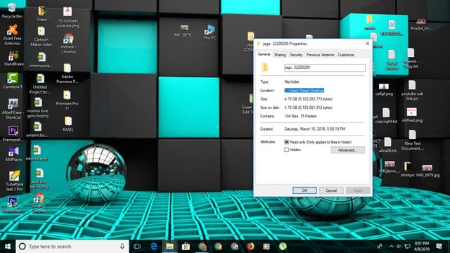Open Microsoft Edge from the taskbar
450x253 pixels.
coord(153,247)
